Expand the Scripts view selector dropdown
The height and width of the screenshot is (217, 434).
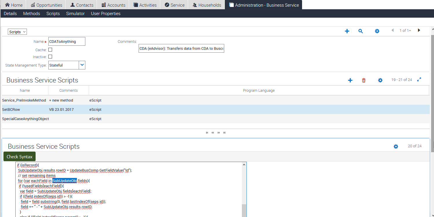(x=17, y=32)
